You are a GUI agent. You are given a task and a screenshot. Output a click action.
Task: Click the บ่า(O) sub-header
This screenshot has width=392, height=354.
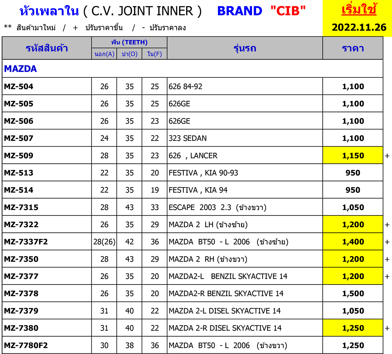tap(129, 54)
